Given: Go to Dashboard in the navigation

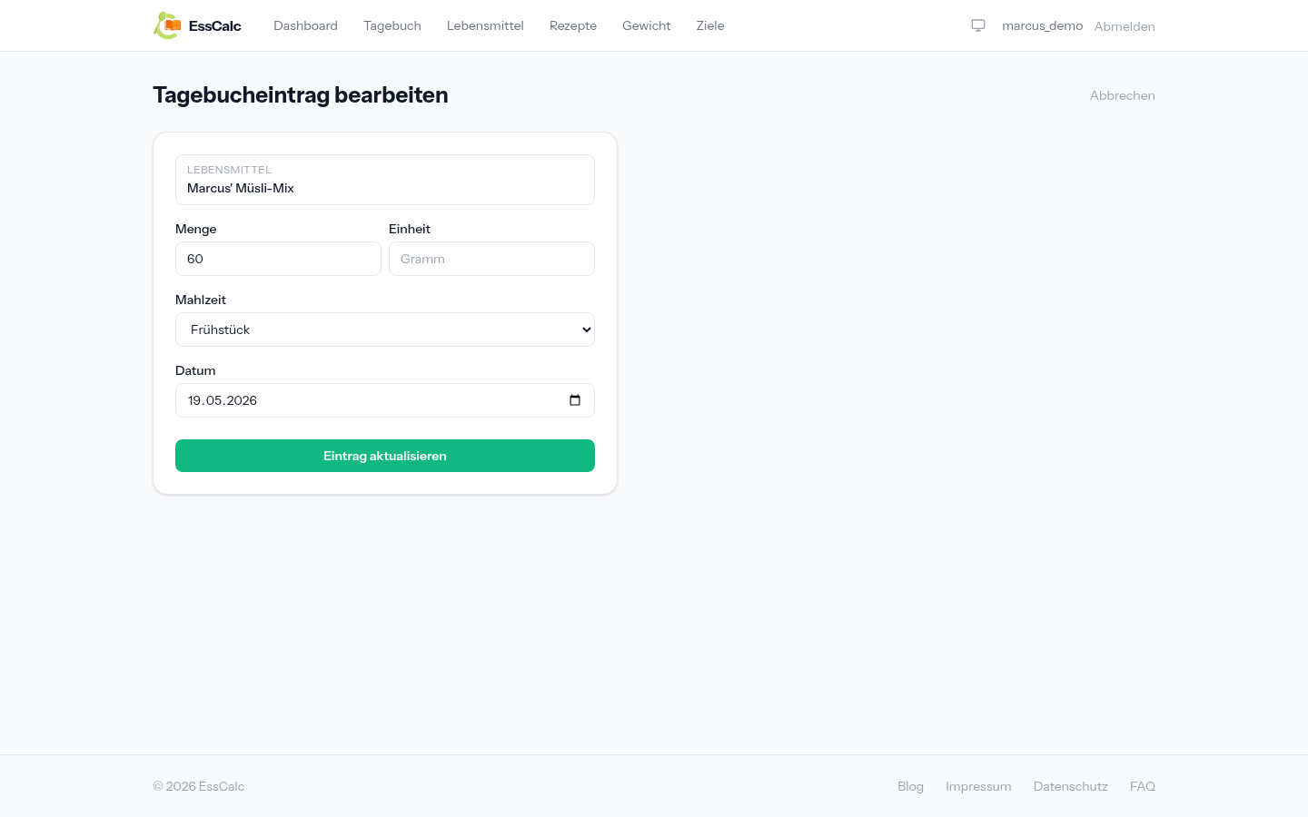Looking at the screenshot, I should pos(305,25).
